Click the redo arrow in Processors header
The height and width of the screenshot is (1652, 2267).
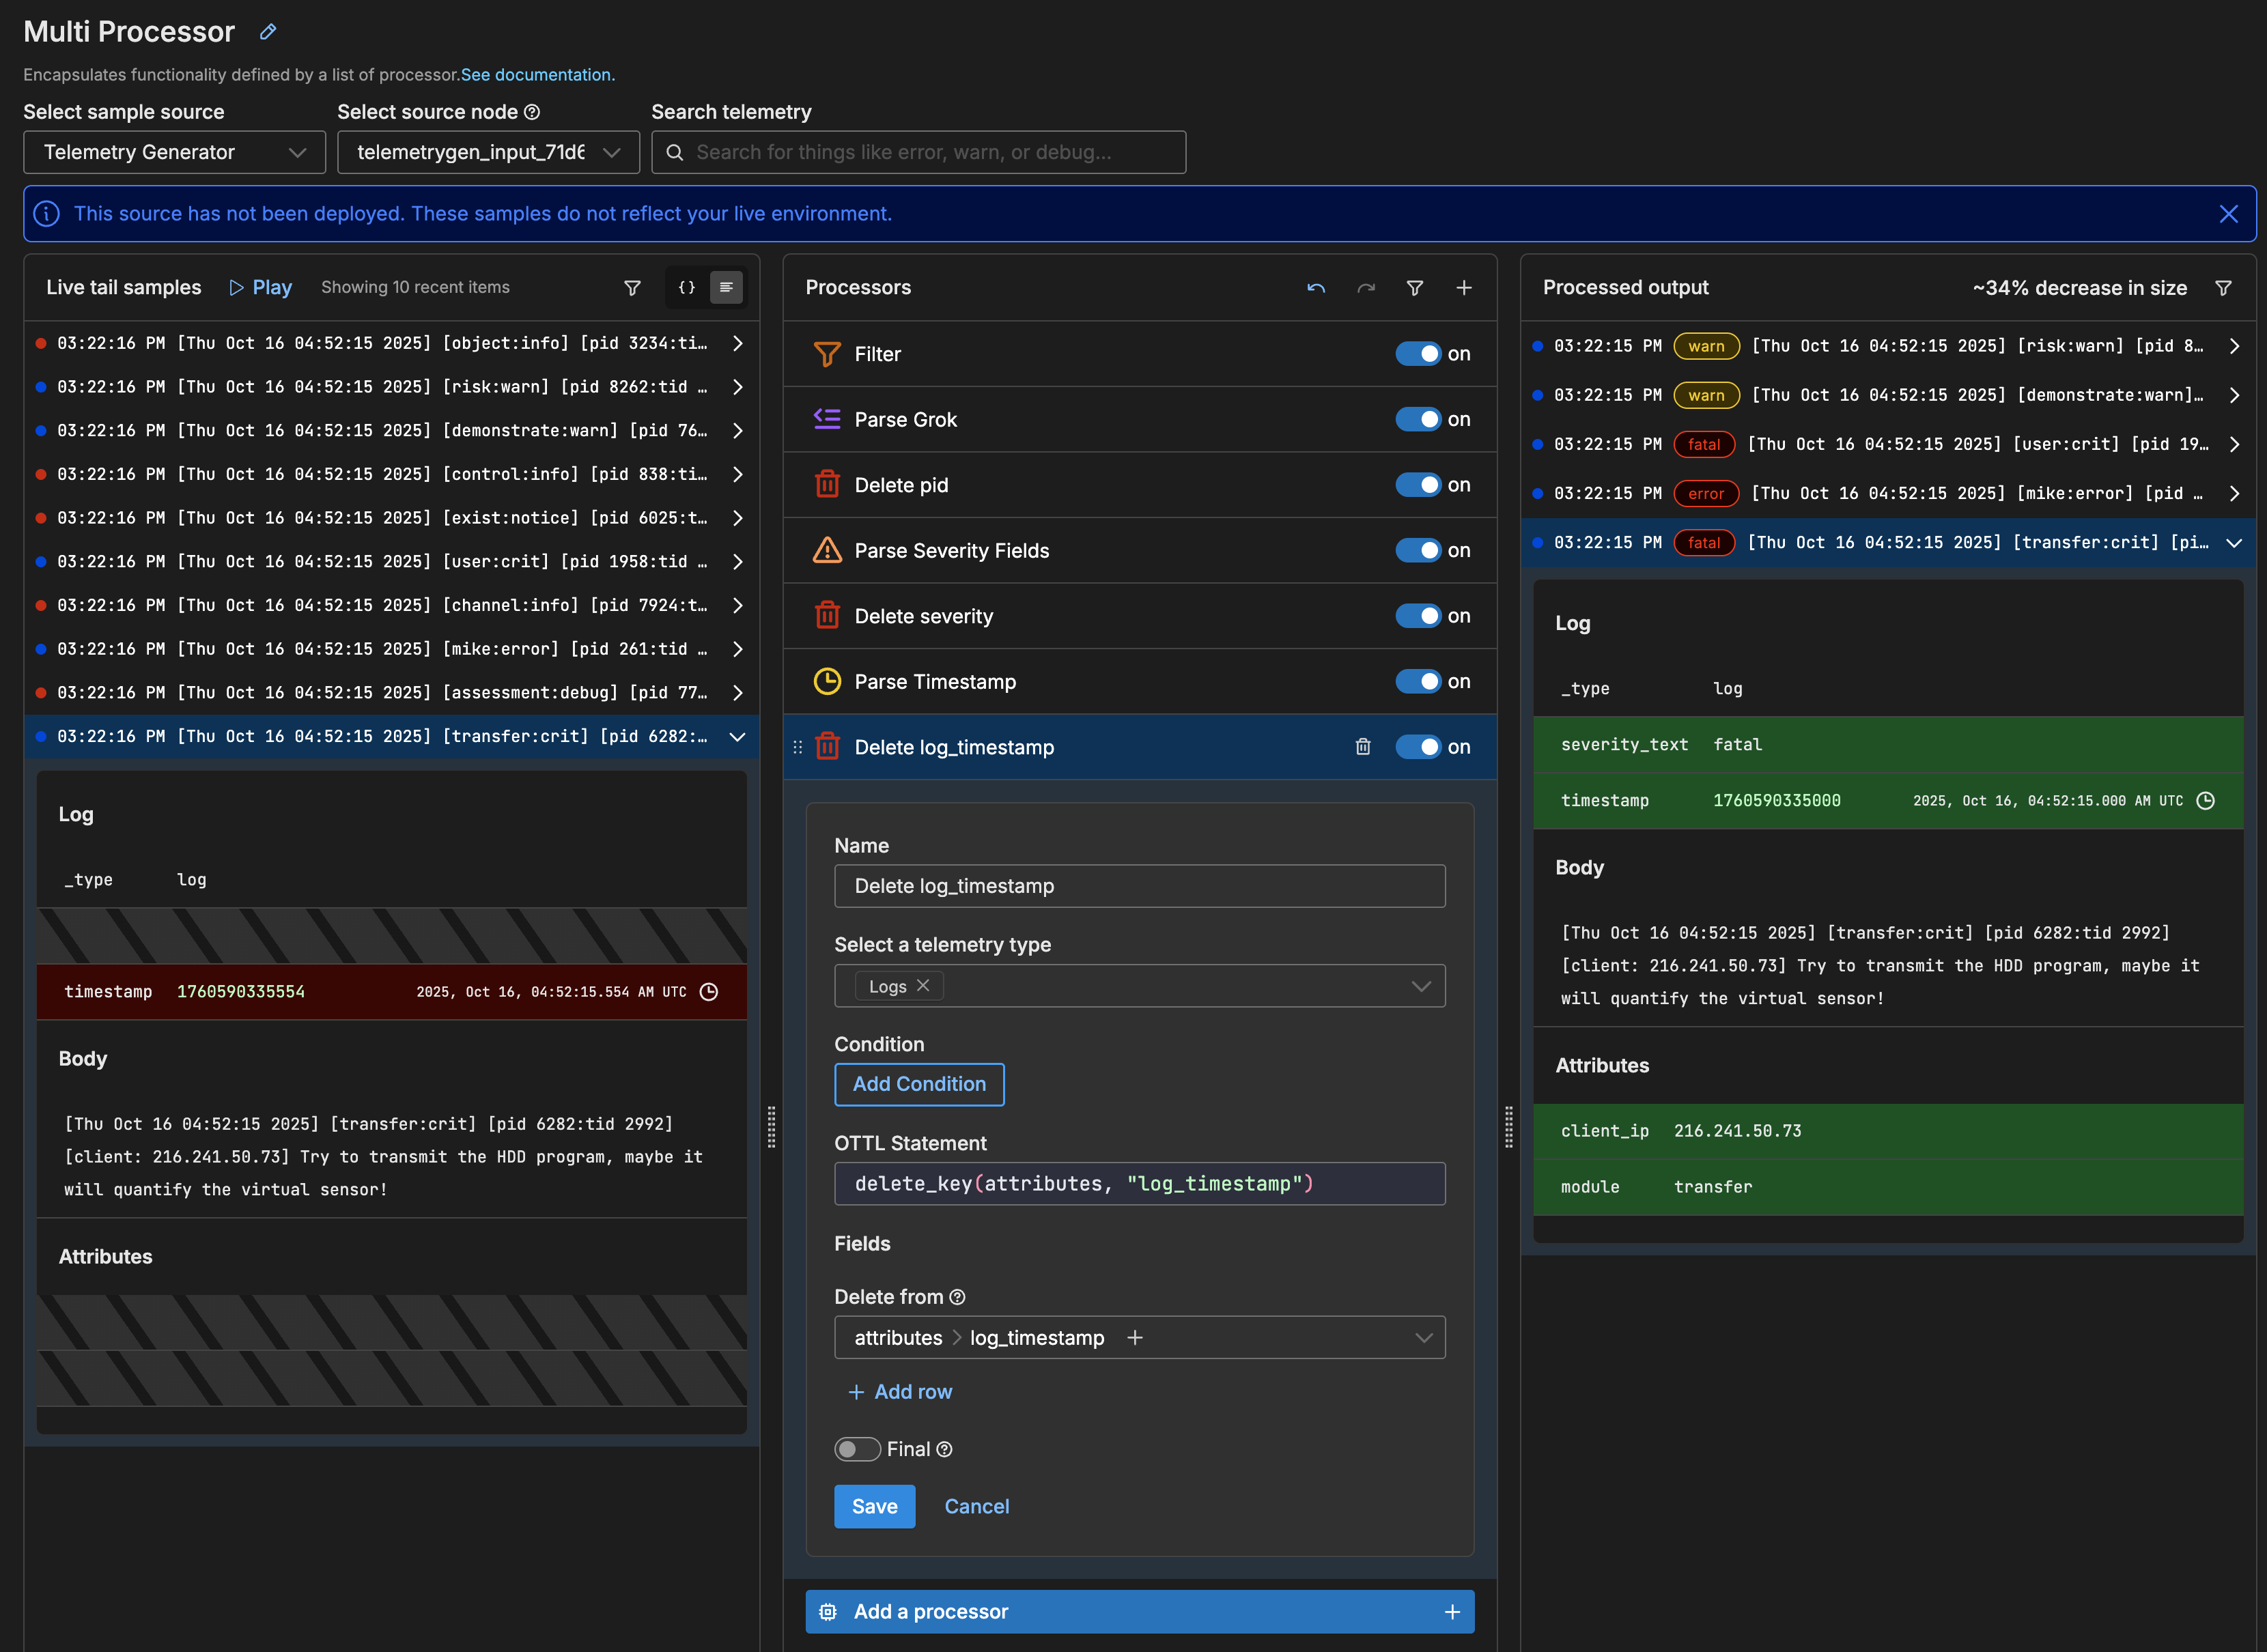click(1366, 288)
